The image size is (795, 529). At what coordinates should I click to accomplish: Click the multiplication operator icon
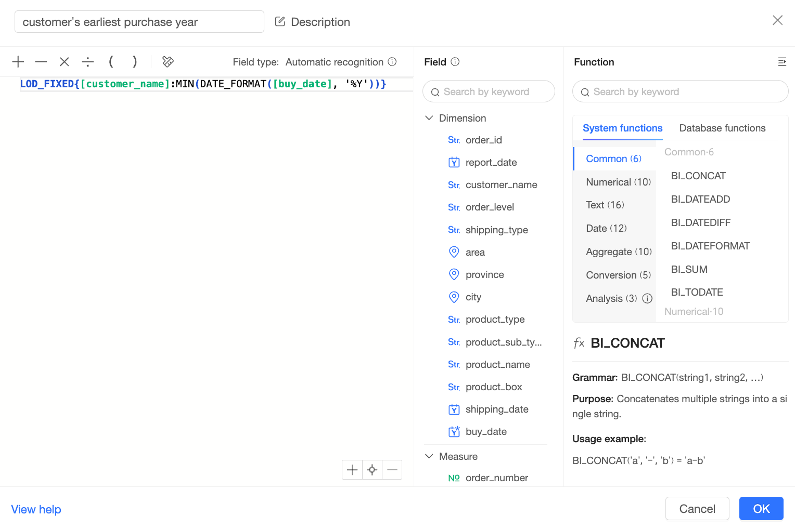(65, 62)
